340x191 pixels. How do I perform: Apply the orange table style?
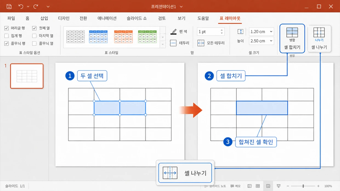123,37
